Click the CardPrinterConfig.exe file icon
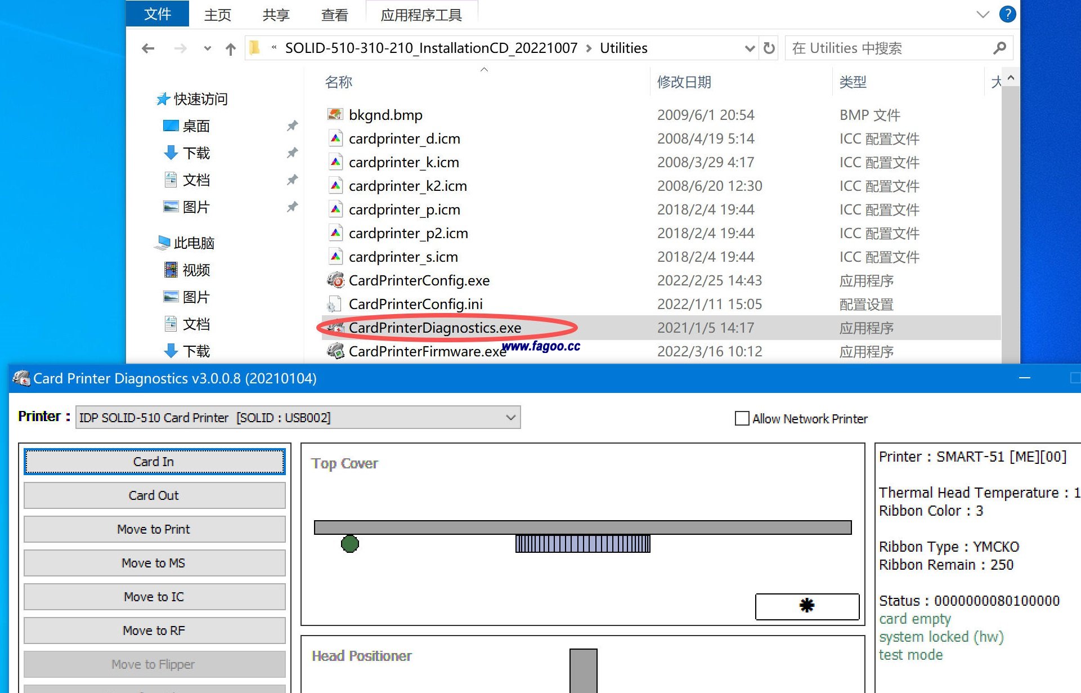This screenshot has width=1081, height=693. pos(335,280)
